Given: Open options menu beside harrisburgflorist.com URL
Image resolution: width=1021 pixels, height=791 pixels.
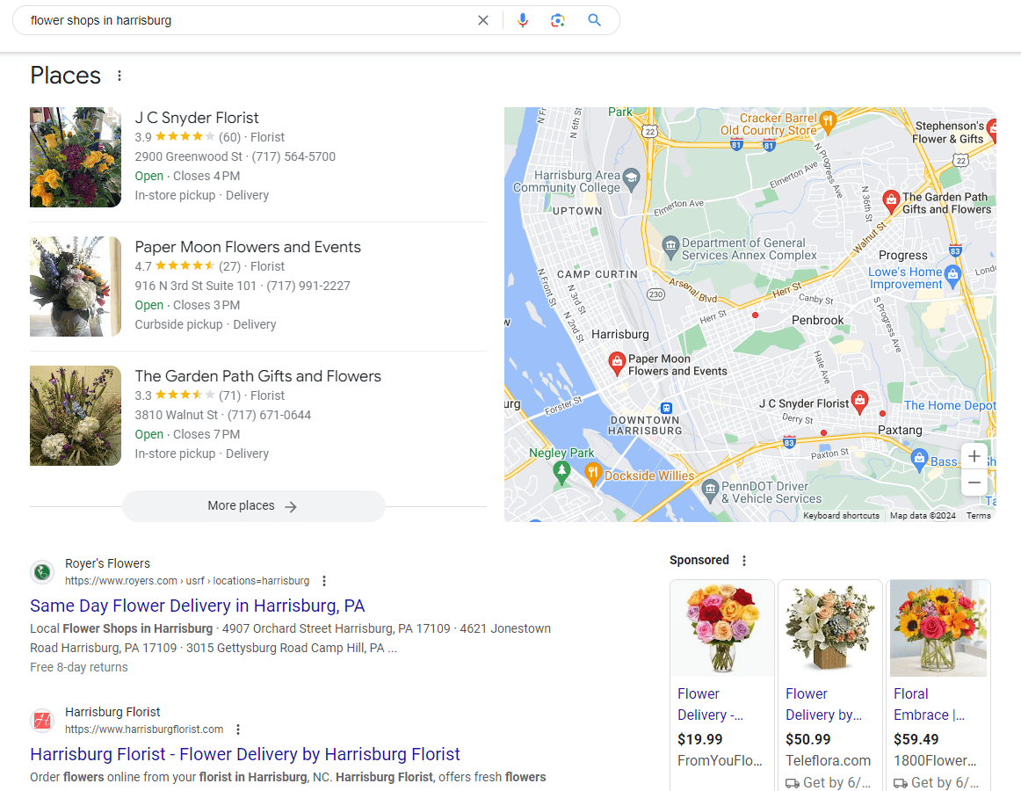Looking at the screenshot, I should (238, 729).
